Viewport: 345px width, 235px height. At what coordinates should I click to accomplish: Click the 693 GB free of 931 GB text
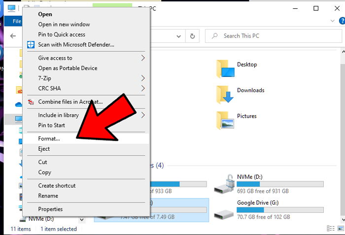[x=263, y=191]
